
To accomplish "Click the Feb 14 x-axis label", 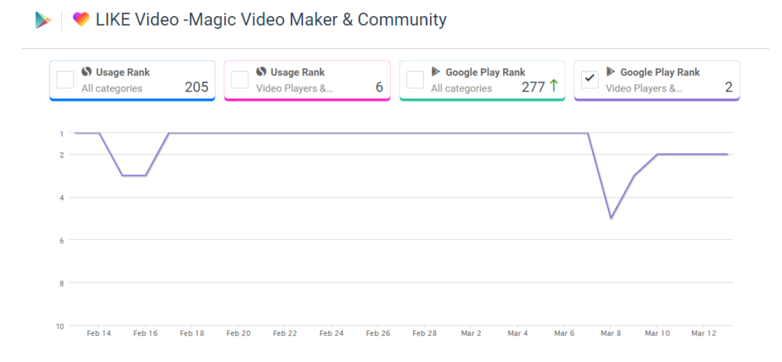I will (x=99, y=334).
